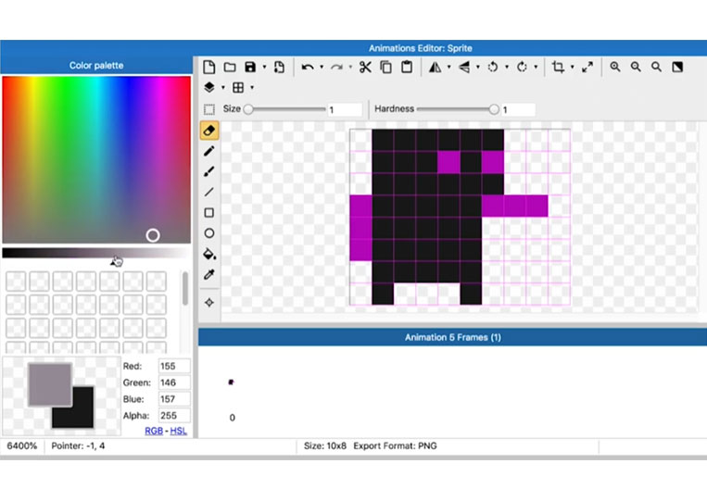
Task: Pick a color in the rainbow gradient
Action: pyautogui.click(x=96, y=159)
